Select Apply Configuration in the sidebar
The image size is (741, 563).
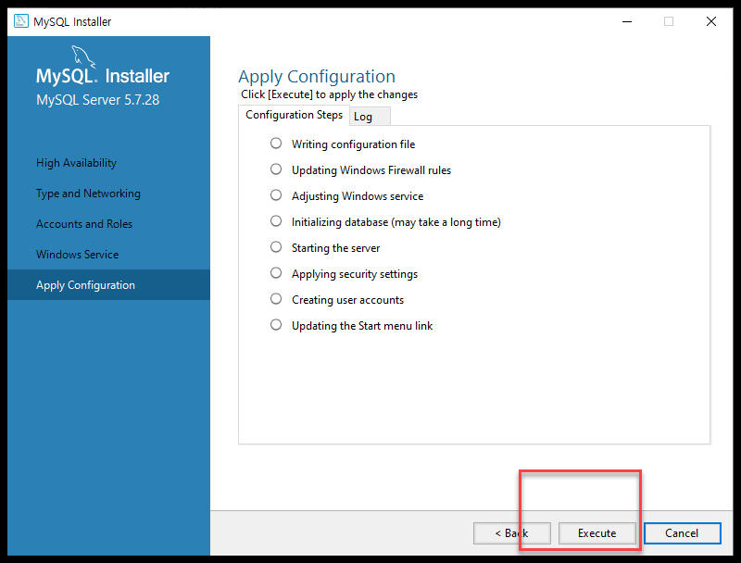tap(108, 285)
